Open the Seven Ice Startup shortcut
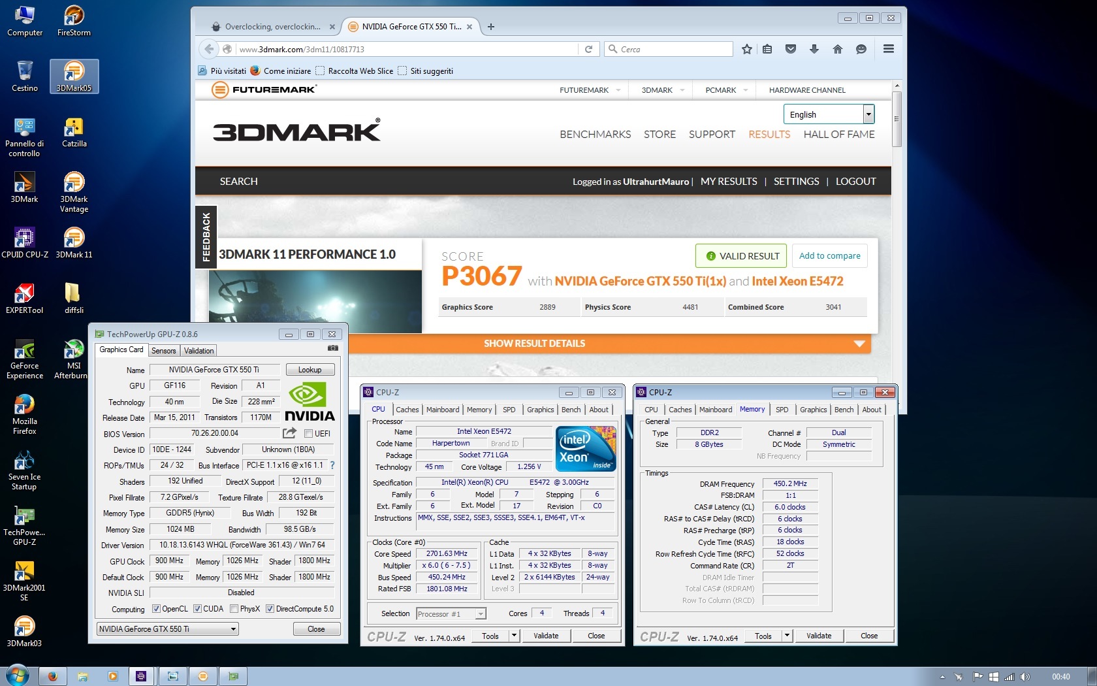 25,469
